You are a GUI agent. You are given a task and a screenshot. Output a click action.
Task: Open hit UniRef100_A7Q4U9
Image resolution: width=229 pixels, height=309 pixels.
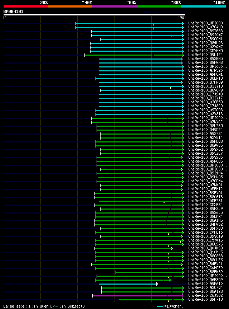coord(205,27)
